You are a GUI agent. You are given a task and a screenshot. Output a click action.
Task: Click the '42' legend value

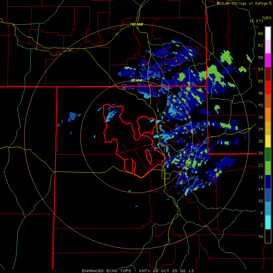point(261,105)
